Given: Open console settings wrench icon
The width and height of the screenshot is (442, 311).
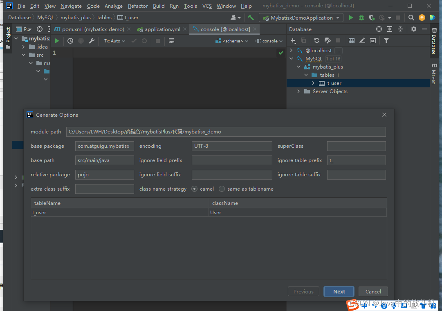Looking at the screenshot, I should pyautogui.click(x=92, y=41).
